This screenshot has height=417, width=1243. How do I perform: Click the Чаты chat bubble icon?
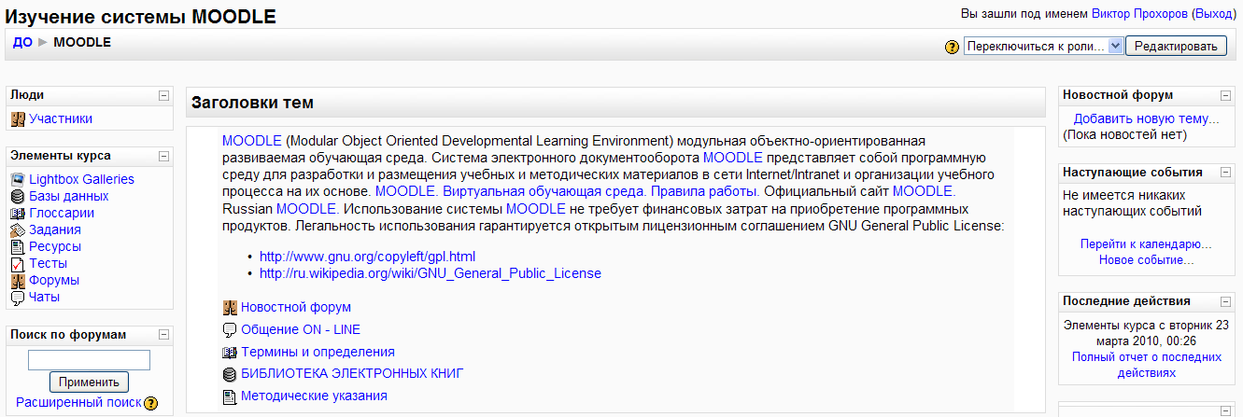tap(18, 298)
